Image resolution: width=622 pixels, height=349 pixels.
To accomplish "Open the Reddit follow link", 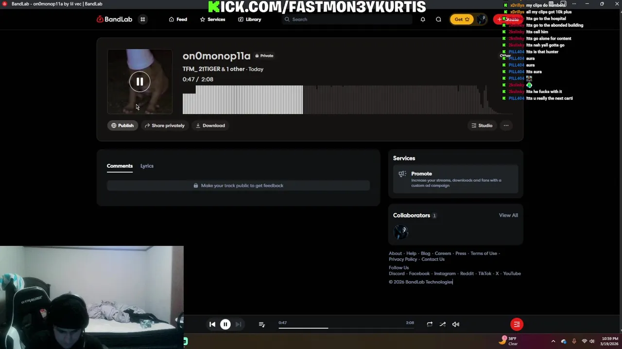I will click(466, 273).
